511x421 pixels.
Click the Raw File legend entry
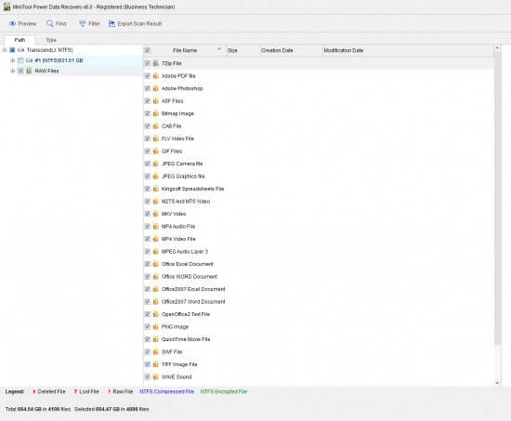tap(120, 391)
